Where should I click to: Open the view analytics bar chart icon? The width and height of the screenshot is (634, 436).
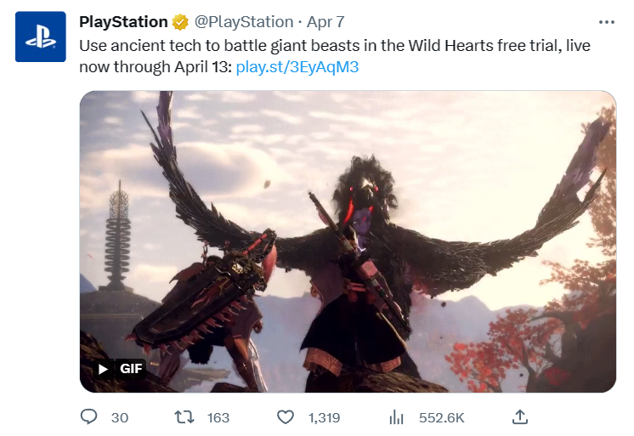tap(396, 417)
